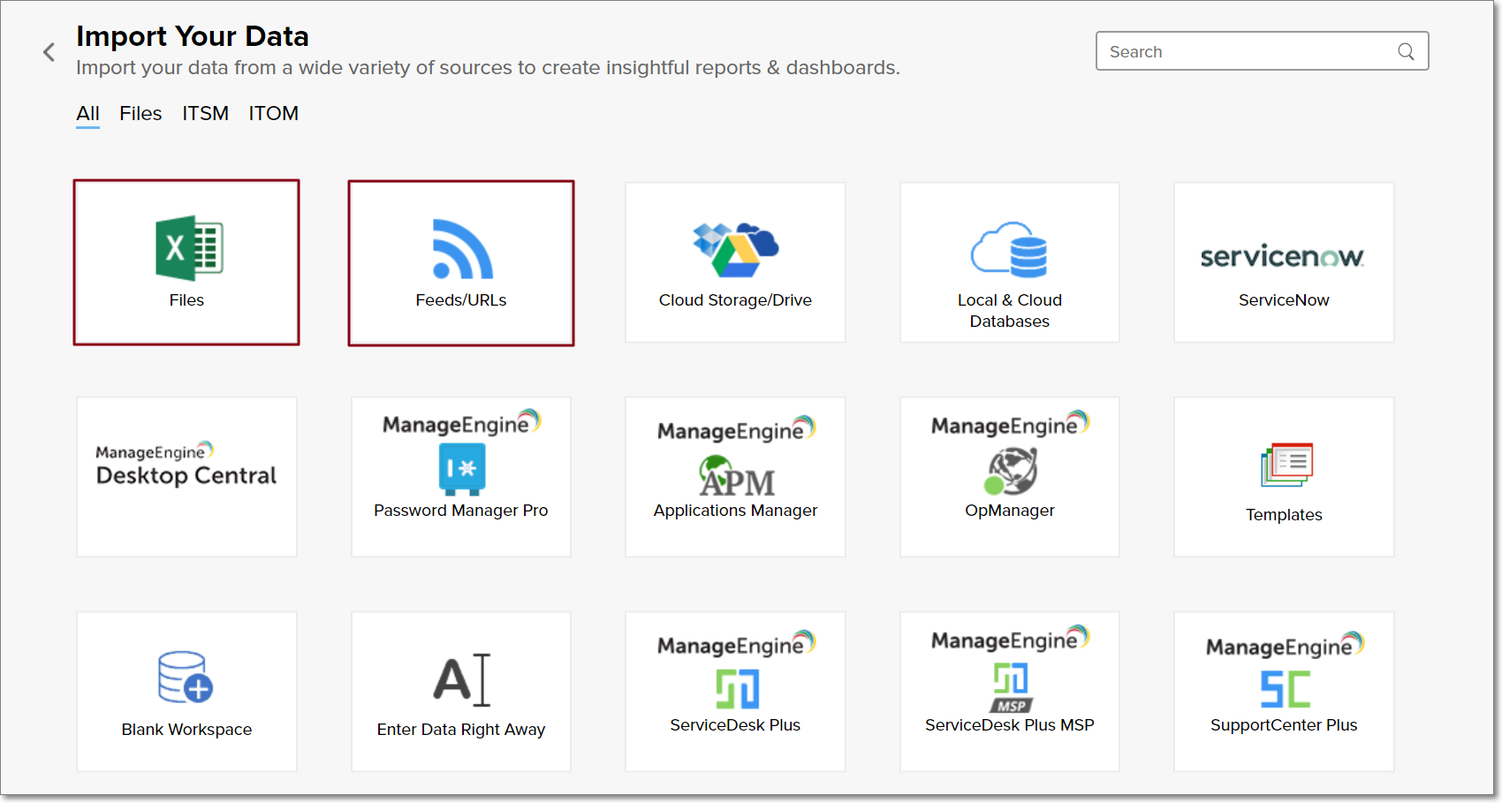Screen dimensions: 1502x803
Task: Select the ServiceNow logo
Action: click(x=1283, y=256)
